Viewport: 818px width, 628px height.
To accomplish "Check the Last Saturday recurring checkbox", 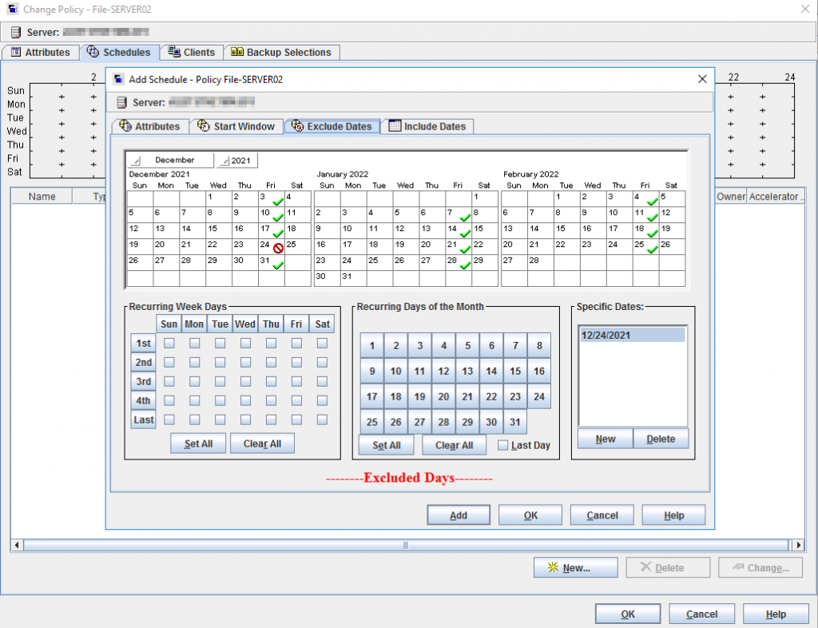I will (x=322, y=419).
